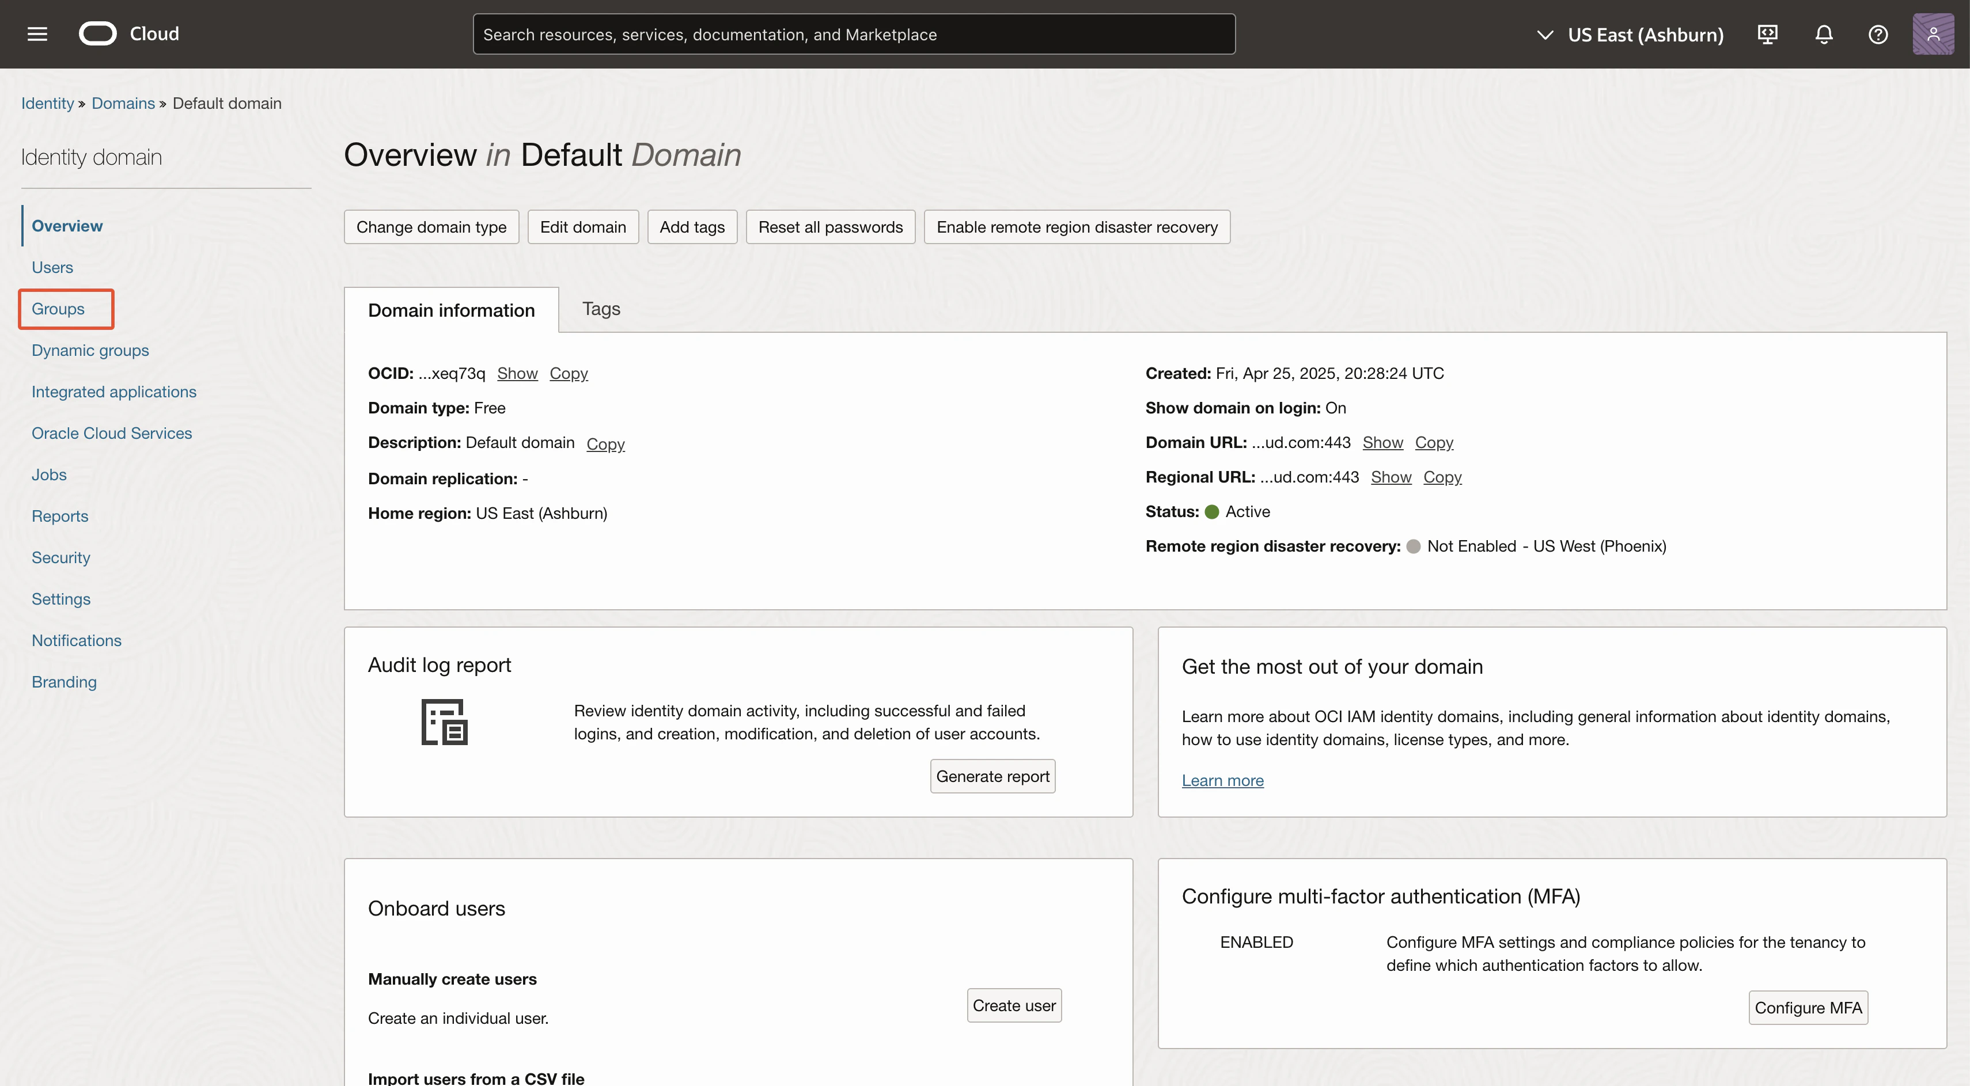Go to the Domains breadcrumb link
Viewport: 1970px width, 1086px height.
pyautogui.click(x=123, y=103)
